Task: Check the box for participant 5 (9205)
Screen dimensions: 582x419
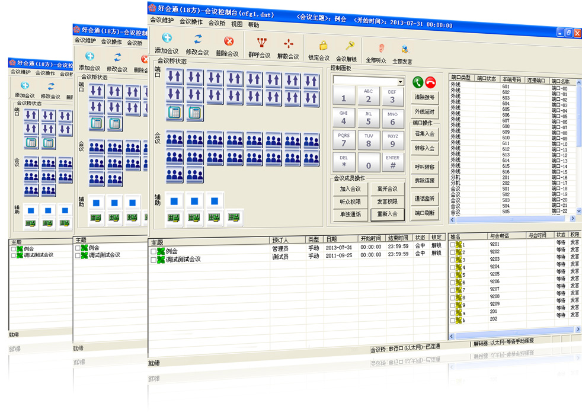Action: [x=453, y=274]
